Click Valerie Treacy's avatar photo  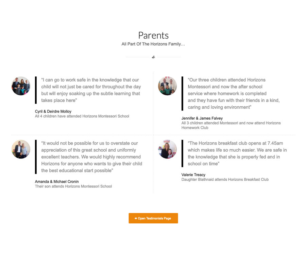(x=167, y=149)
